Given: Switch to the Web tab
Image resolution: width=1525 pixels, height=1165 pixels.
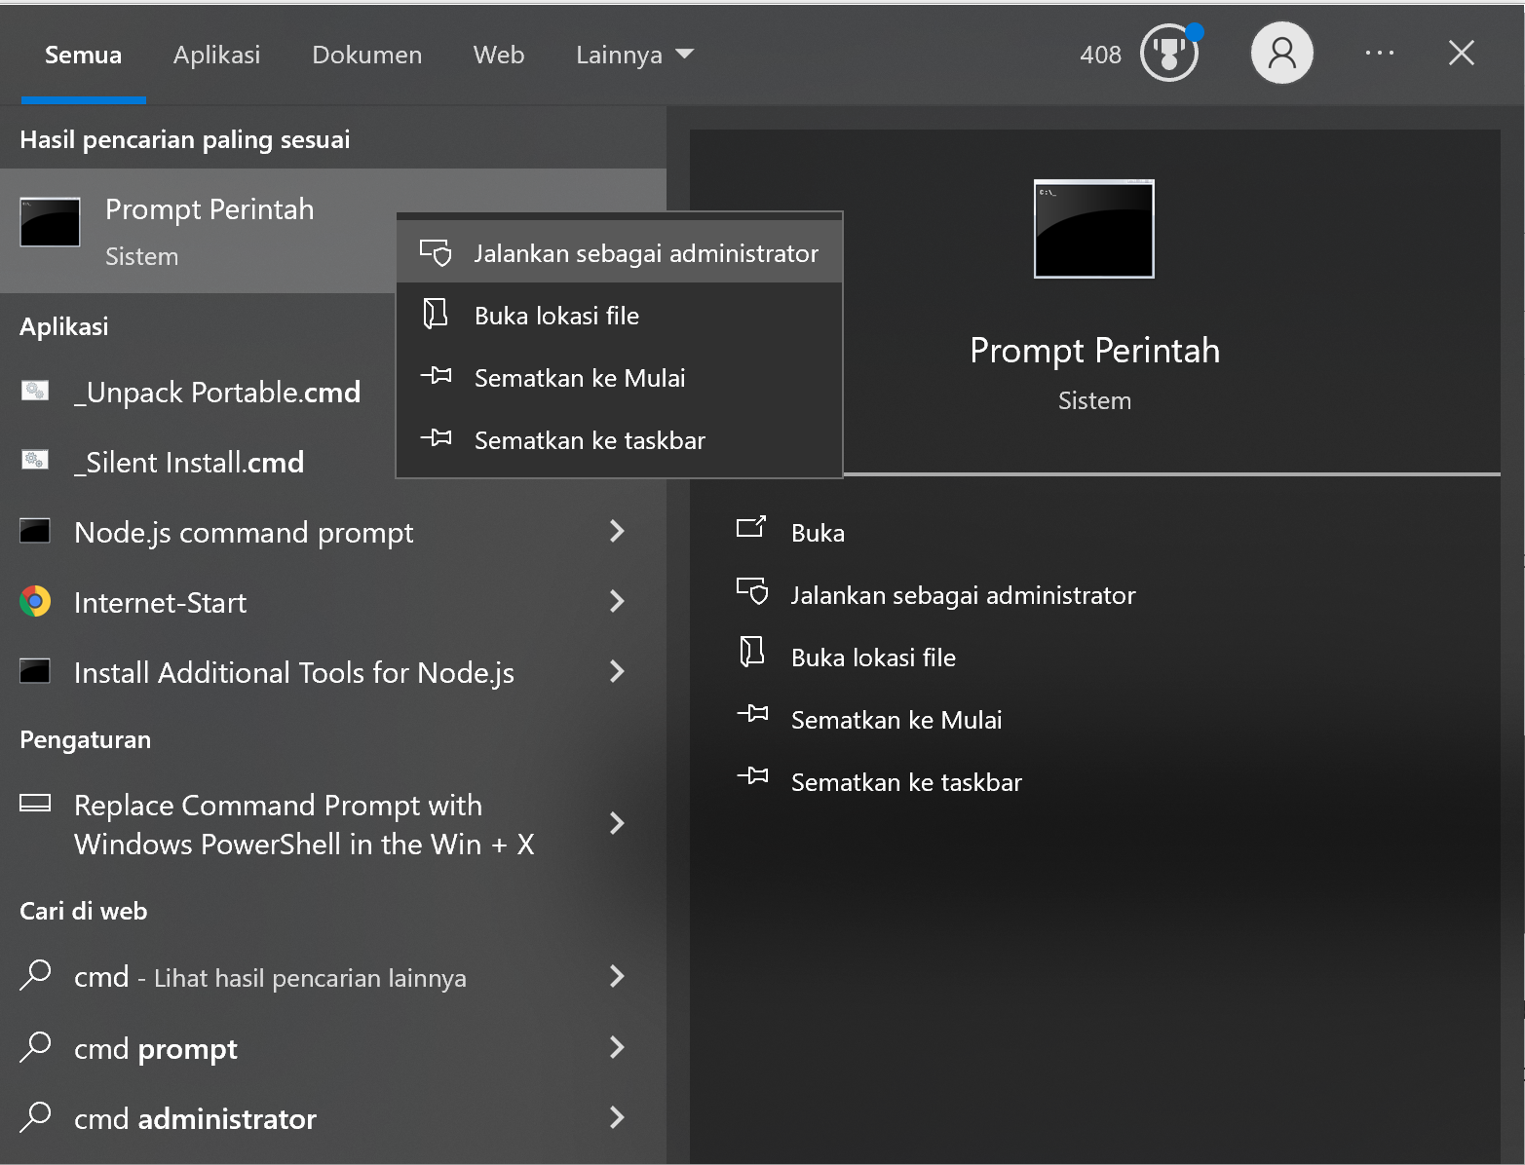Looking at the screenshot, I should (x=499, y=55).
